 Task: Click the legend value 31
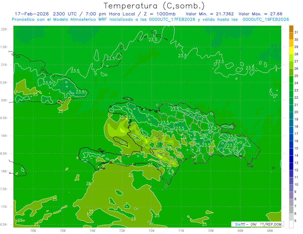pos(296,32)
